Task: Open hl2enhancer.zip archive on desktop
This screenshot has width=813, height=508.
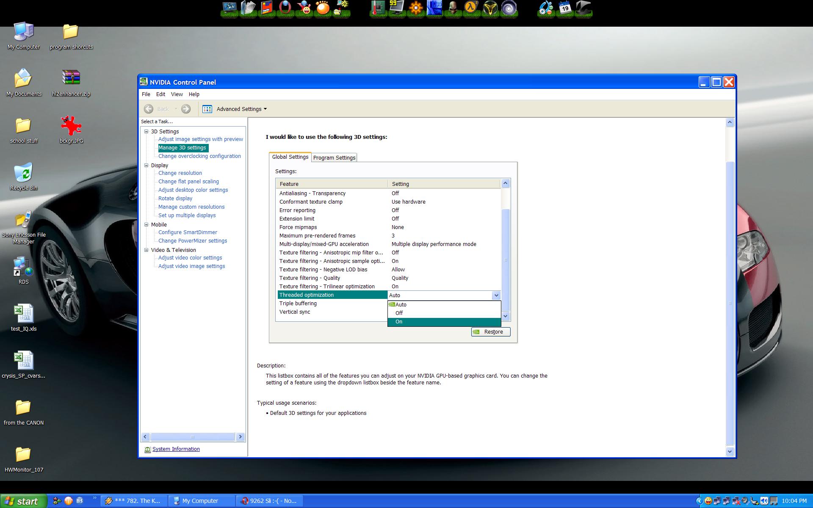Action: coord(71,78)
